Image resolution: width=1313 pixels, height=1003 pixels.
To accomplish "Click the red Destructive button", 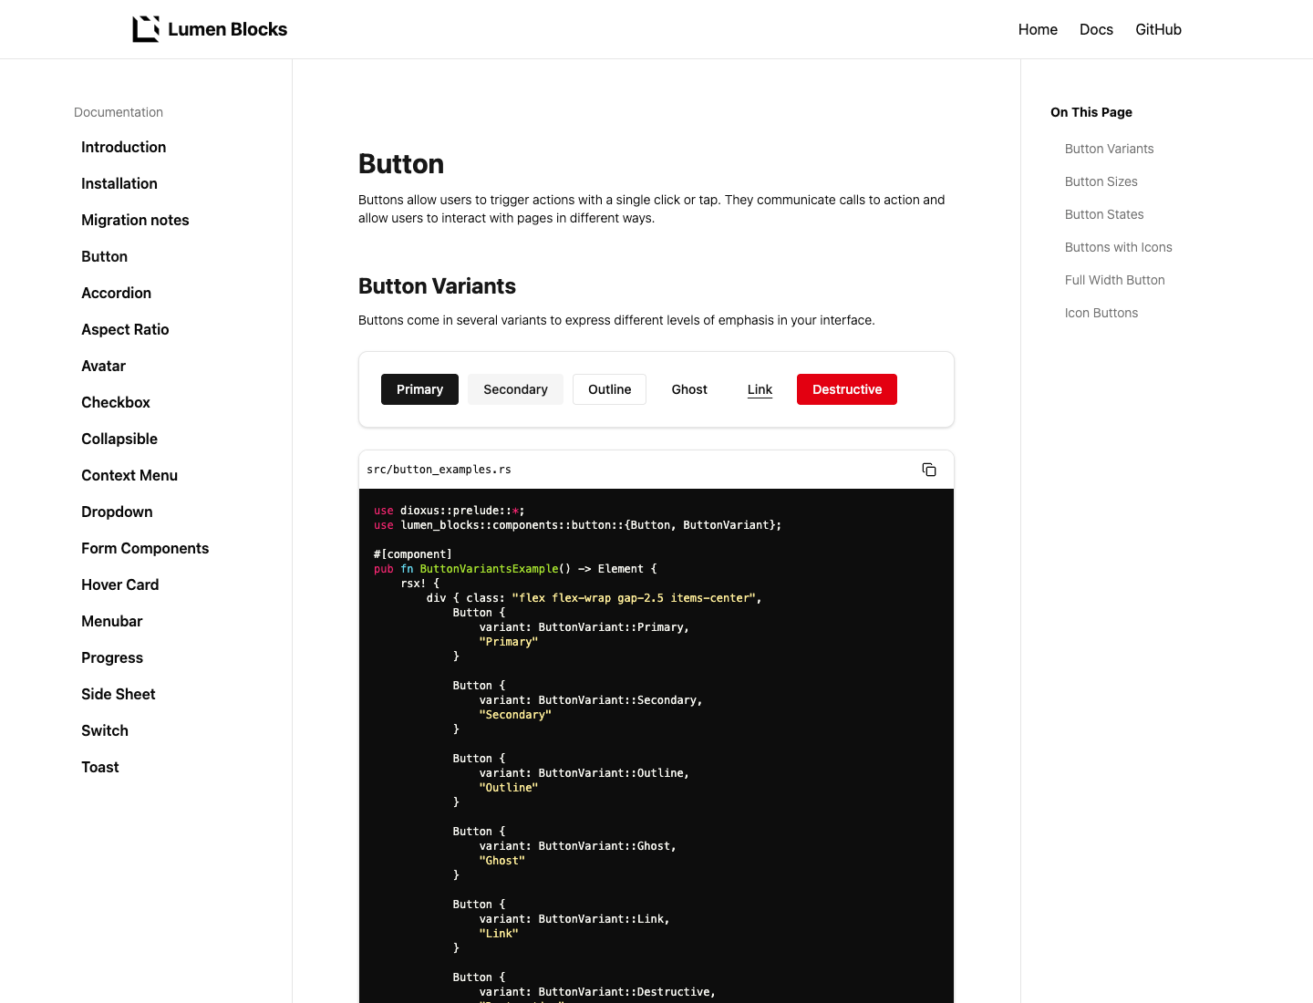I will coord(847,389).
